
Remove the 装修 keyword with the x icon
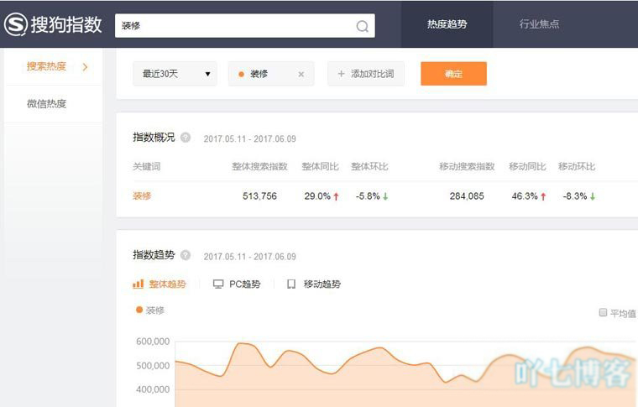pos(301,74)
